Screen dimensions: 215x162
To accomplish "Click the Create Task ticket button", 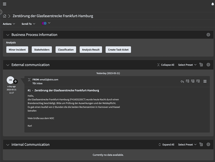I will pos(118,50).
